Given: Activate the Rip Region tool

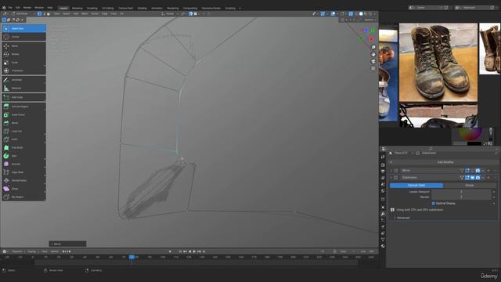Looking at the screenshot, I should tap(23, 197).
